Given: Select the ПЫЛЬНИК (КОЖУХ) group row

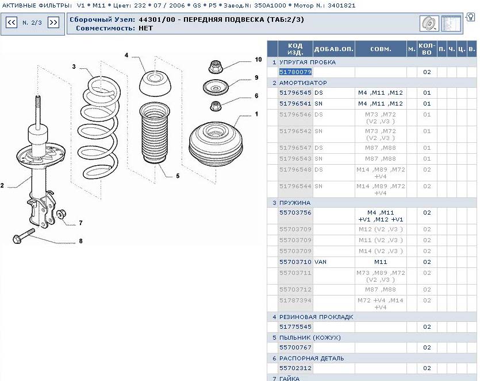Looking at the screenshot, I should pyautogui.click(x=312, y=337).
